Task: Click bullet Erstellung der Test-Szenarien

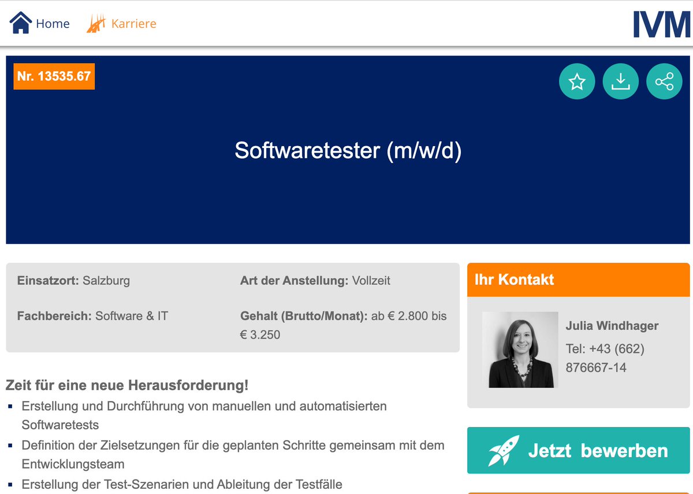Action: coord(182,485)
